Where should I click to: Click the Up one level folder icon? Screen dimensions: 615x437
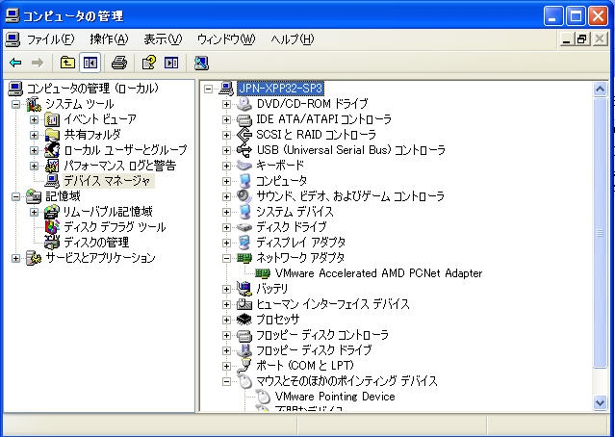coord(67,63)
